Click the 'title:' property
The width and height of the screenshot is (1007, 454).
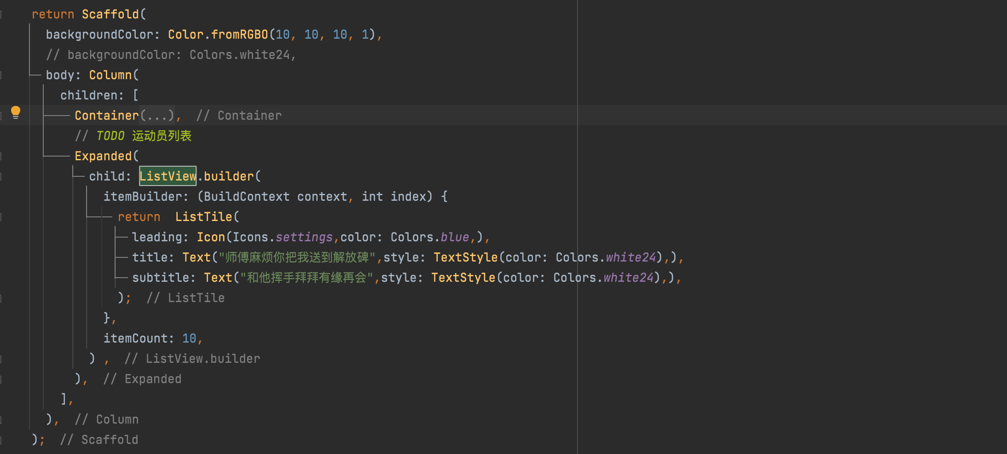click(x=153, y=257)
